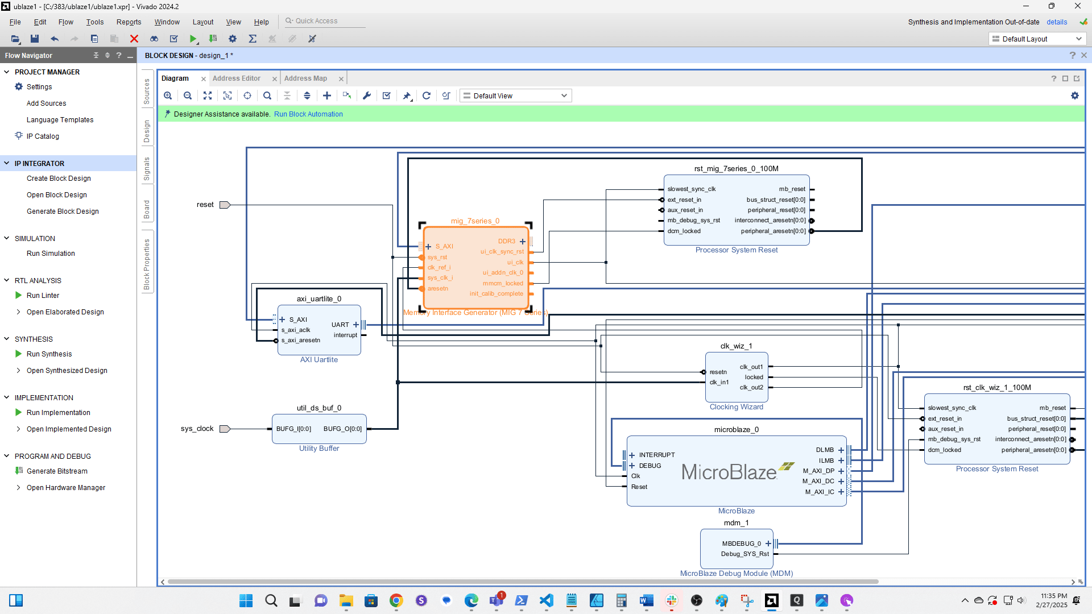Image resolution: width=1092 pixels, height=614 pixels.
Task: Click the wrench icon in diagram toolbar
Action: (367, 96)
